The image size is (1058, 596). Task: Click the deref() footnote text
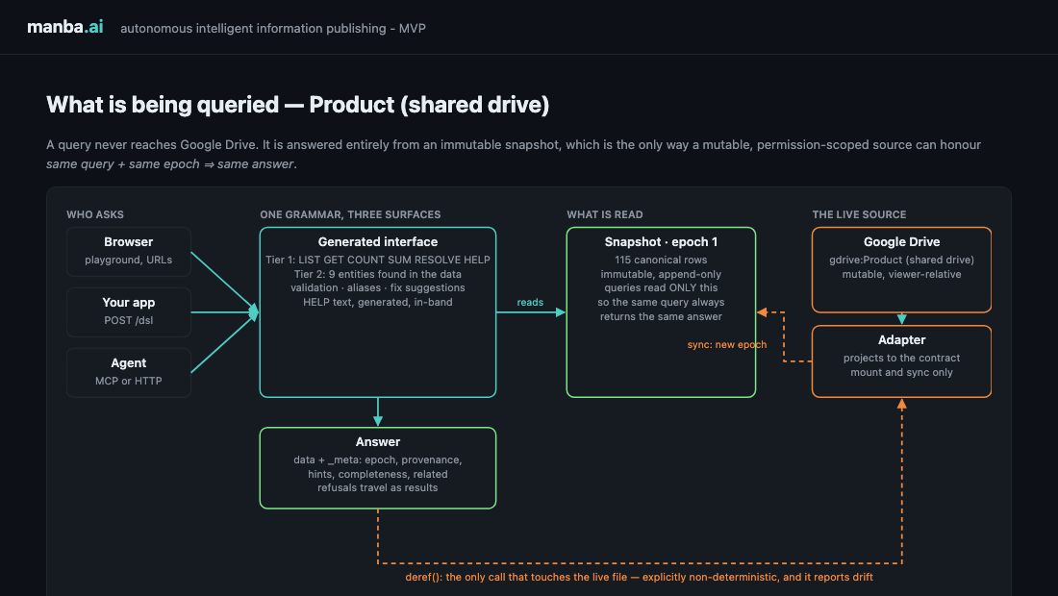(x=639, y=577)
